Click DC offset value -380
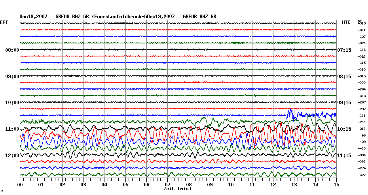Viewport: 368px width, 195px height. point(362,161)
